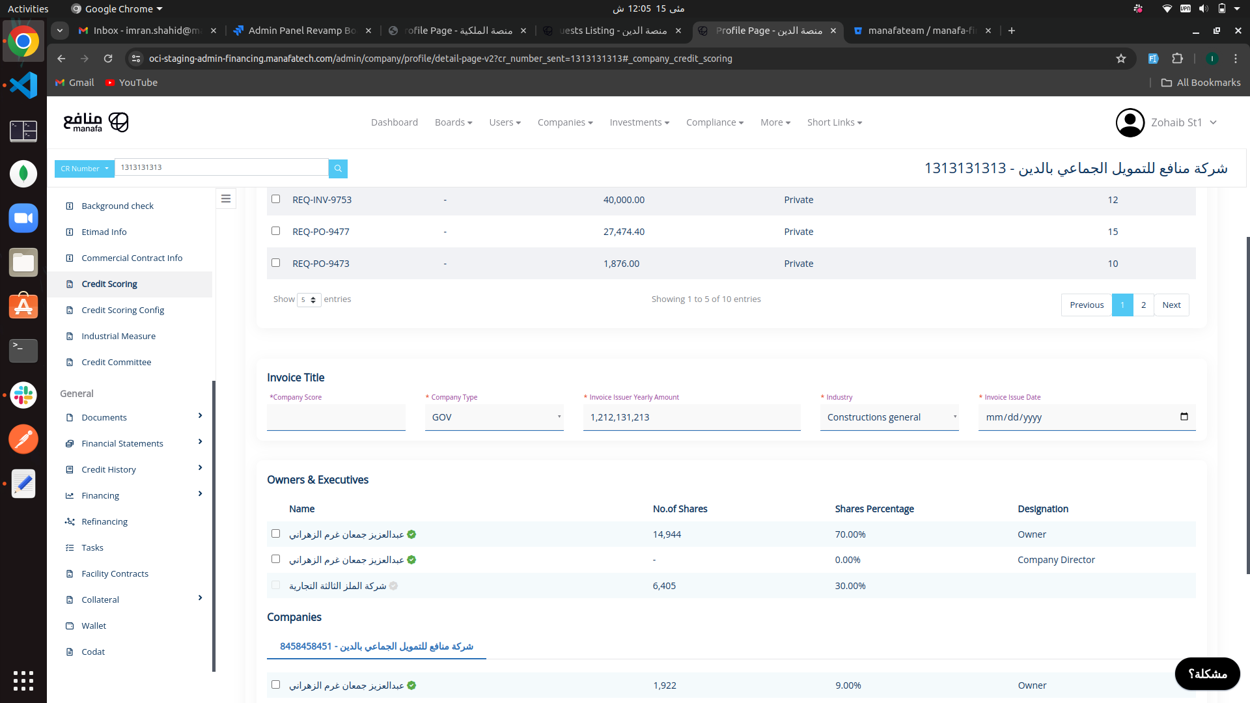This screenshot has width=1250, height=703.
Task: Click the Gmail bookmark
Action: 75,83
